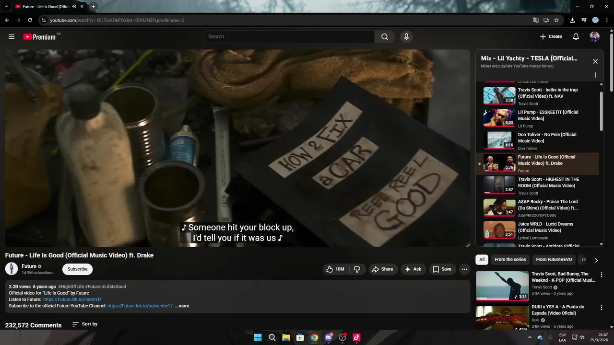Click the translate page icon in address bar
The width and height of the screenshot is (614, 345).
[536, 20]
